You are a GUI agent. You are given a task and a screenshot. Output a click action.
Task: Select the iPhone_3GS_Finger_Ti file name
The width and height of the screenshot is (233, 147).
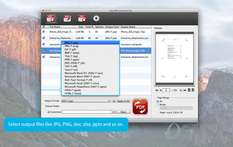pyautogui.click(x=61, y=32)
